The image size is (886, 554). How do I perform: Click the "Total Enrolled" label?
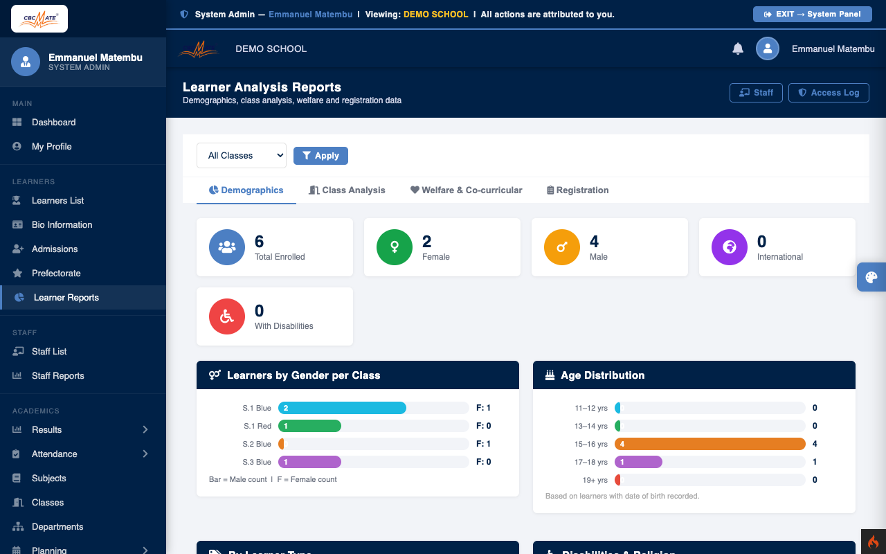point(280,257)
